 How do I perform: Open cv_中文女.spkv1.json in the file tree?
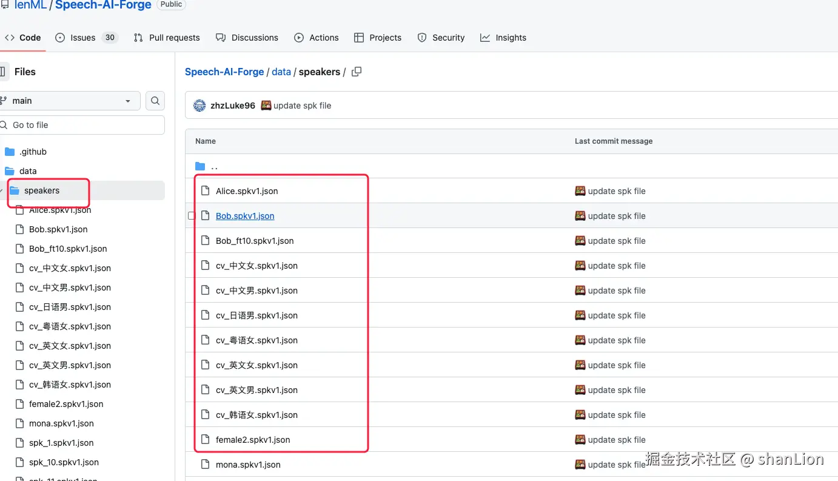point(70,268)
